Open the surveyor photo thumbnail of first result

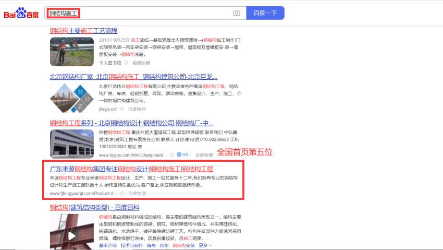point(72,52)
